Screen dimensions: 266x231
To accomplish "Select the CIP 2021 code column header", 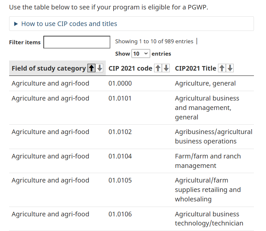I will 130,68.
